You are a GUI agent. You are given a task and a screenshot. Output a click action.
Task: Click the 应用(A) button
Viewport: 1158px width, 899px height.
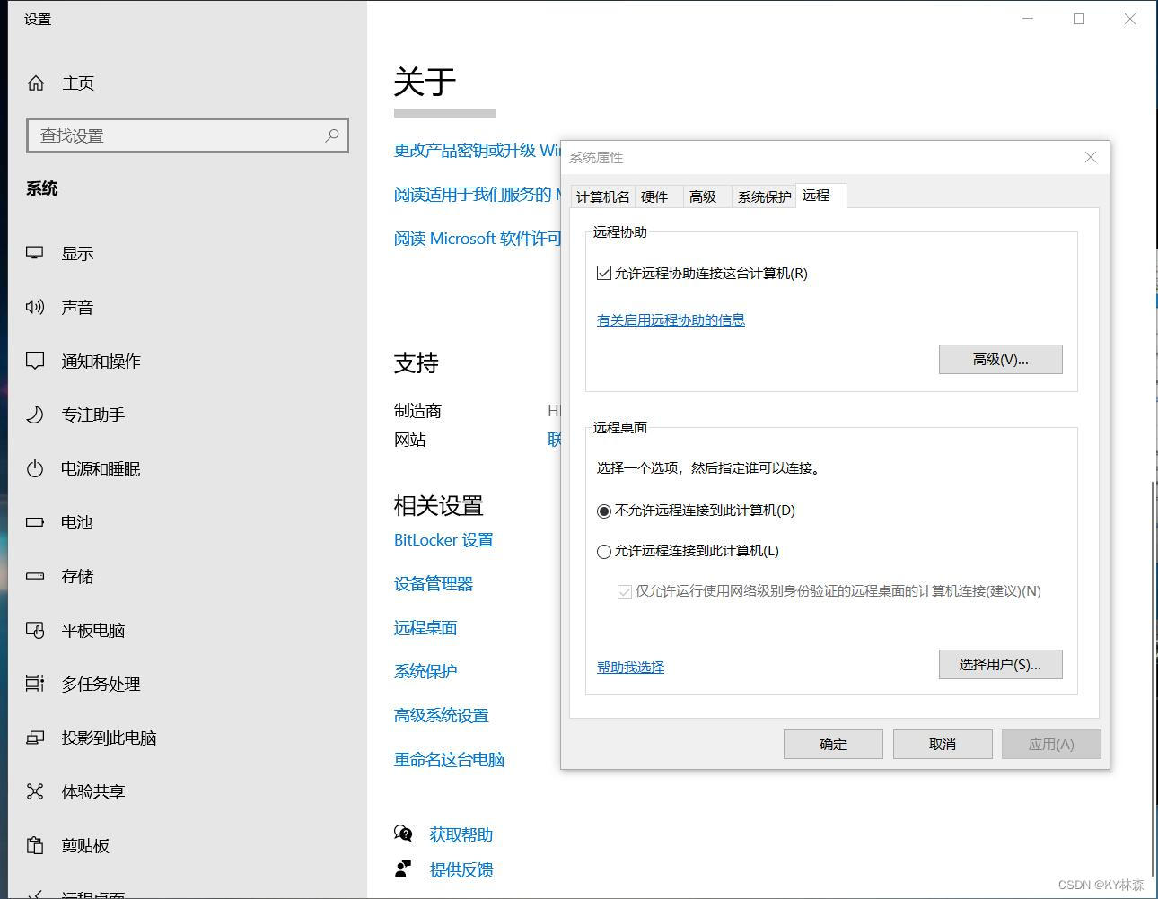tap(1051, 744)
